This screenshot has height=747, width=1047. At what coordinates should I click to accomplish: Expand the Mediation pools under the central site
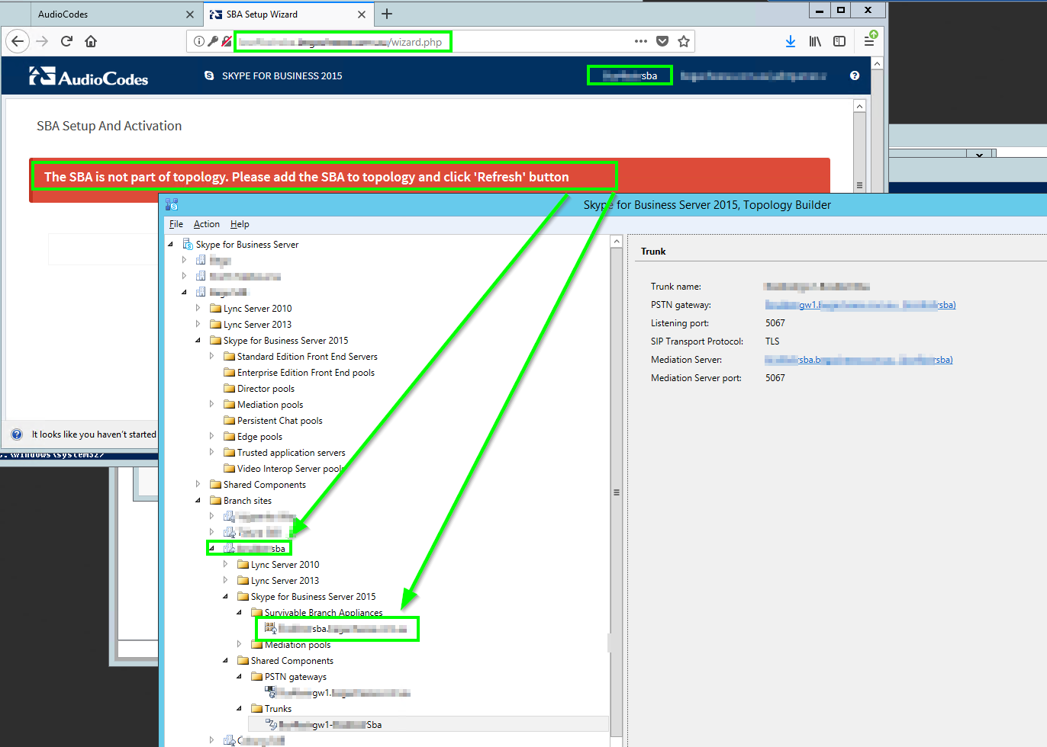tap(212, 405)
